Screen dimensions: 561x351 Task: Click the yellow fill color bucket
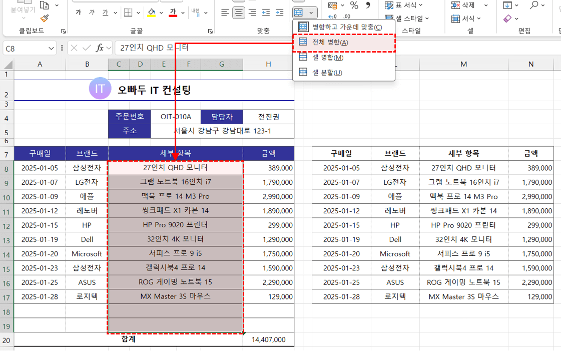(152, 13)
